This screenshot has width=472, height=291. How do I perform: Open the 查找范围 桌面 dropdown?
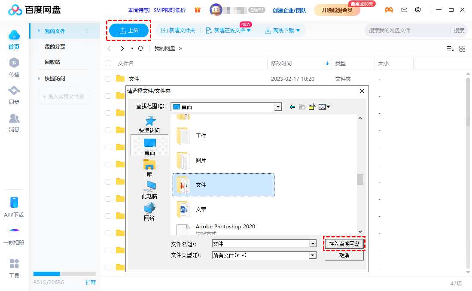coord(278,107)
